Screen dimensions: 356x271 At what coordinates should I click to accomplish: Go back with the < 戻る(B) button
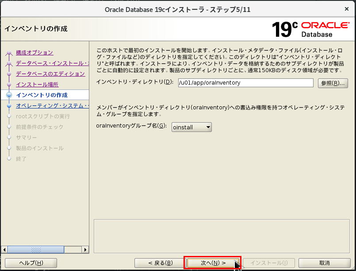160,263
